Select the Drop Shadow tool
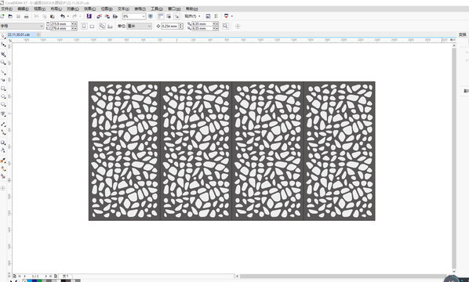This screenshot has width=469, height=282. coord(3,143)
